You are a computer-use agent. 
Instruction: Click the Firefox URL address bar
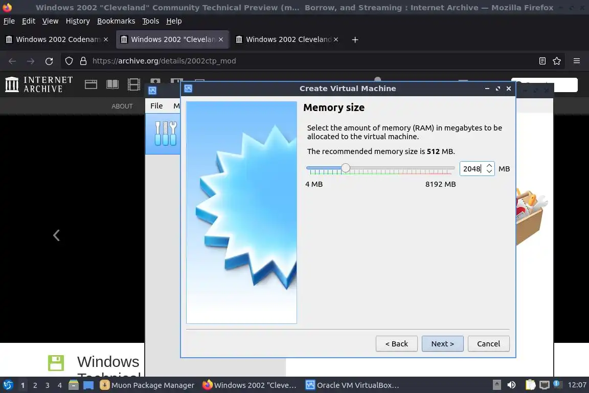coord(312,61)
